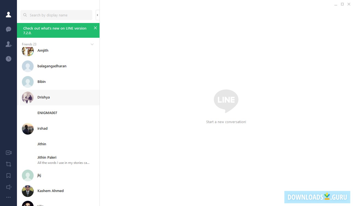The height and width of the screenshot is (206, 353).
Task: Focus the Search by display name field
Action: [56, 15]
